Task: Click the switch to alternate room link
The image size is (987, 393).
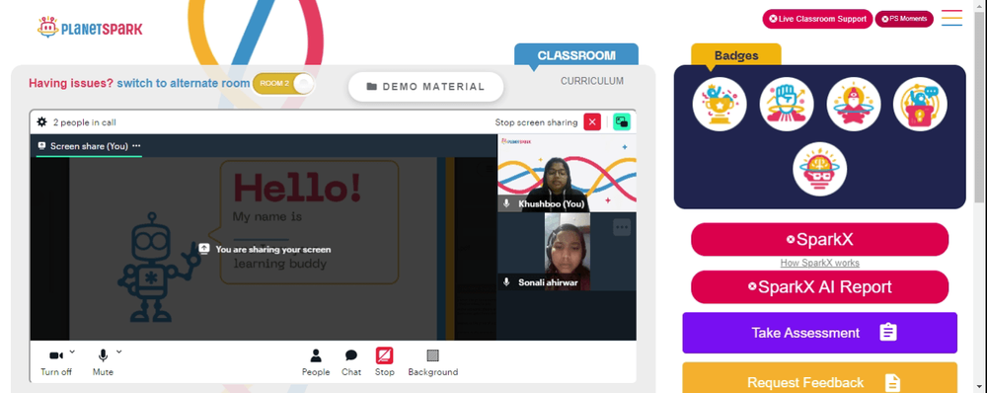Action: click(184, 83)
